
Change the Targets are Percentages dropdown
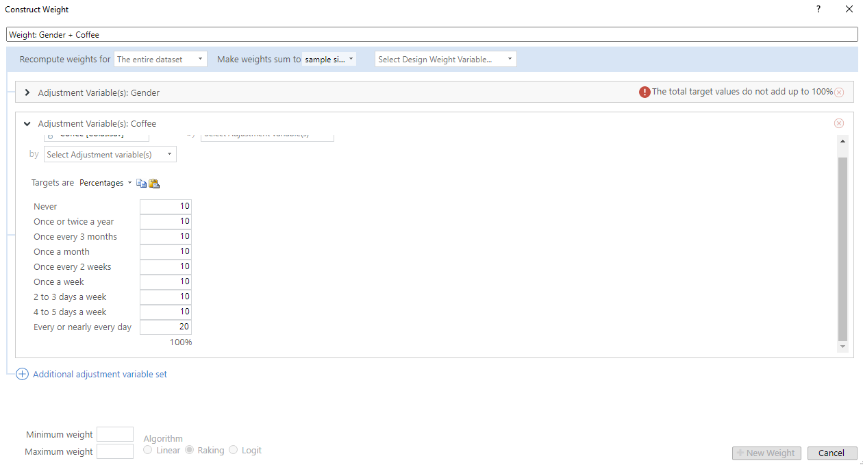pyautogui.click(x=105, y=183)
